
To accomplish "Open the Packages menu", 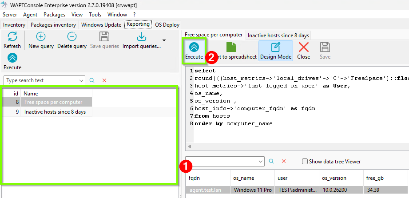I will 54,15.
